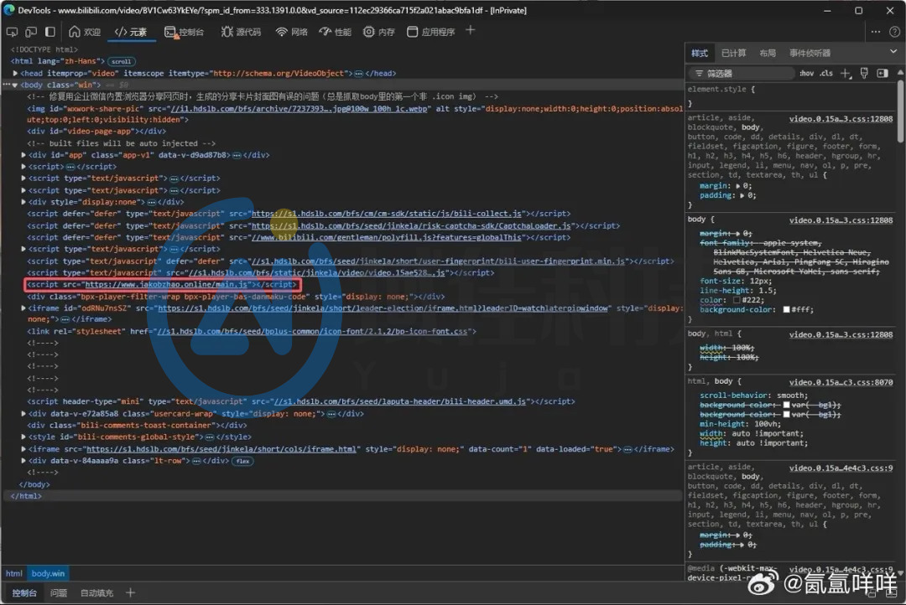Focus the 筛选器 filter input in Styles
Screen dimensions: 906x605
742,73
